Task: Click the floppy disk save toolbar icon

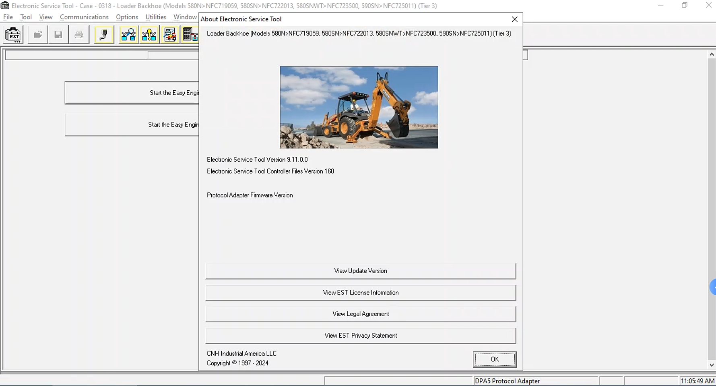Action: pyautogui.click(x=58, y=35)
